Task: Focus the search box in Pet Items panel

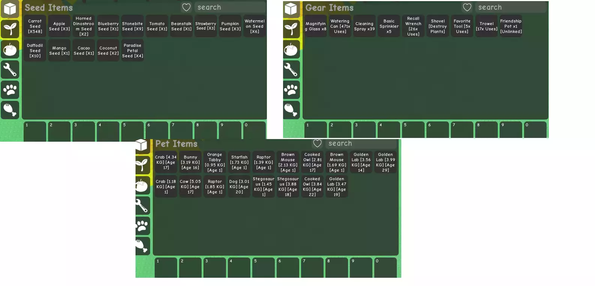Action: (360, 143)
